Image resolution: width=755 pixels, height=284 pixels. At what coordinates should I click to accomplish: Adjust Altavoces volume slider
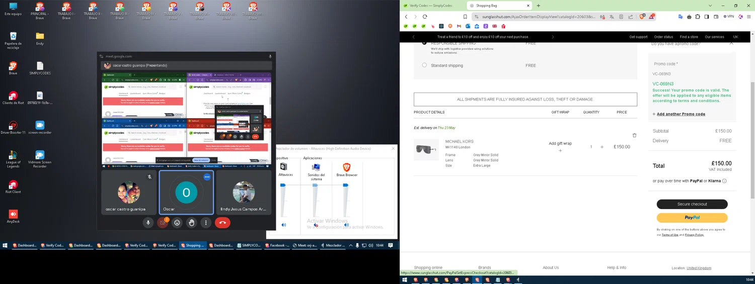pyautogui.click(x=283, y=185)
